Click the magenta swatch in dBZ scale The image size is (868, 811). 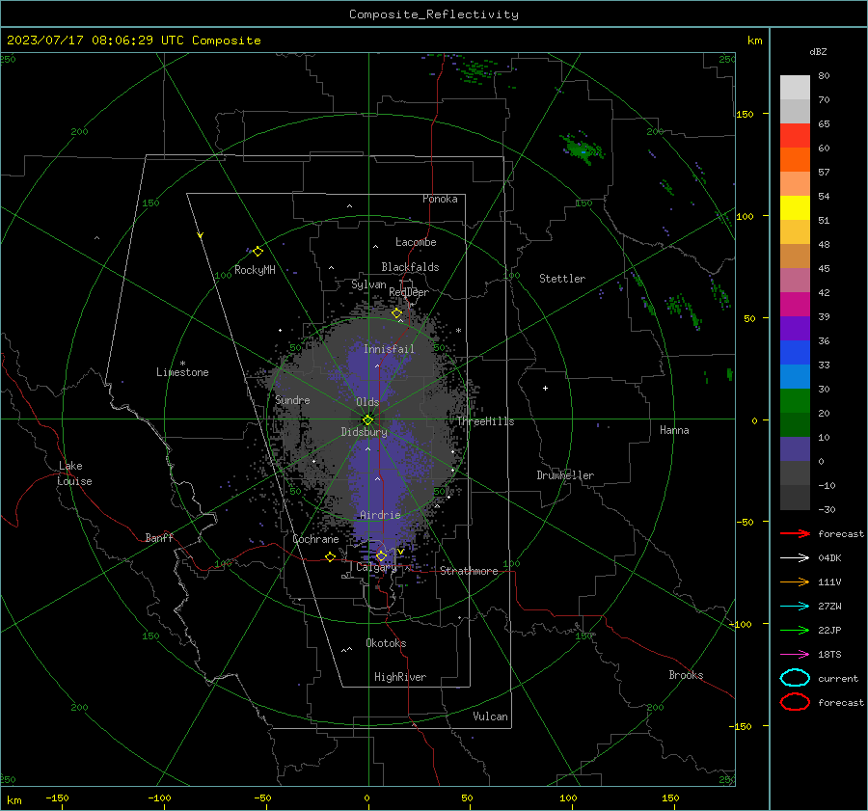795,305
